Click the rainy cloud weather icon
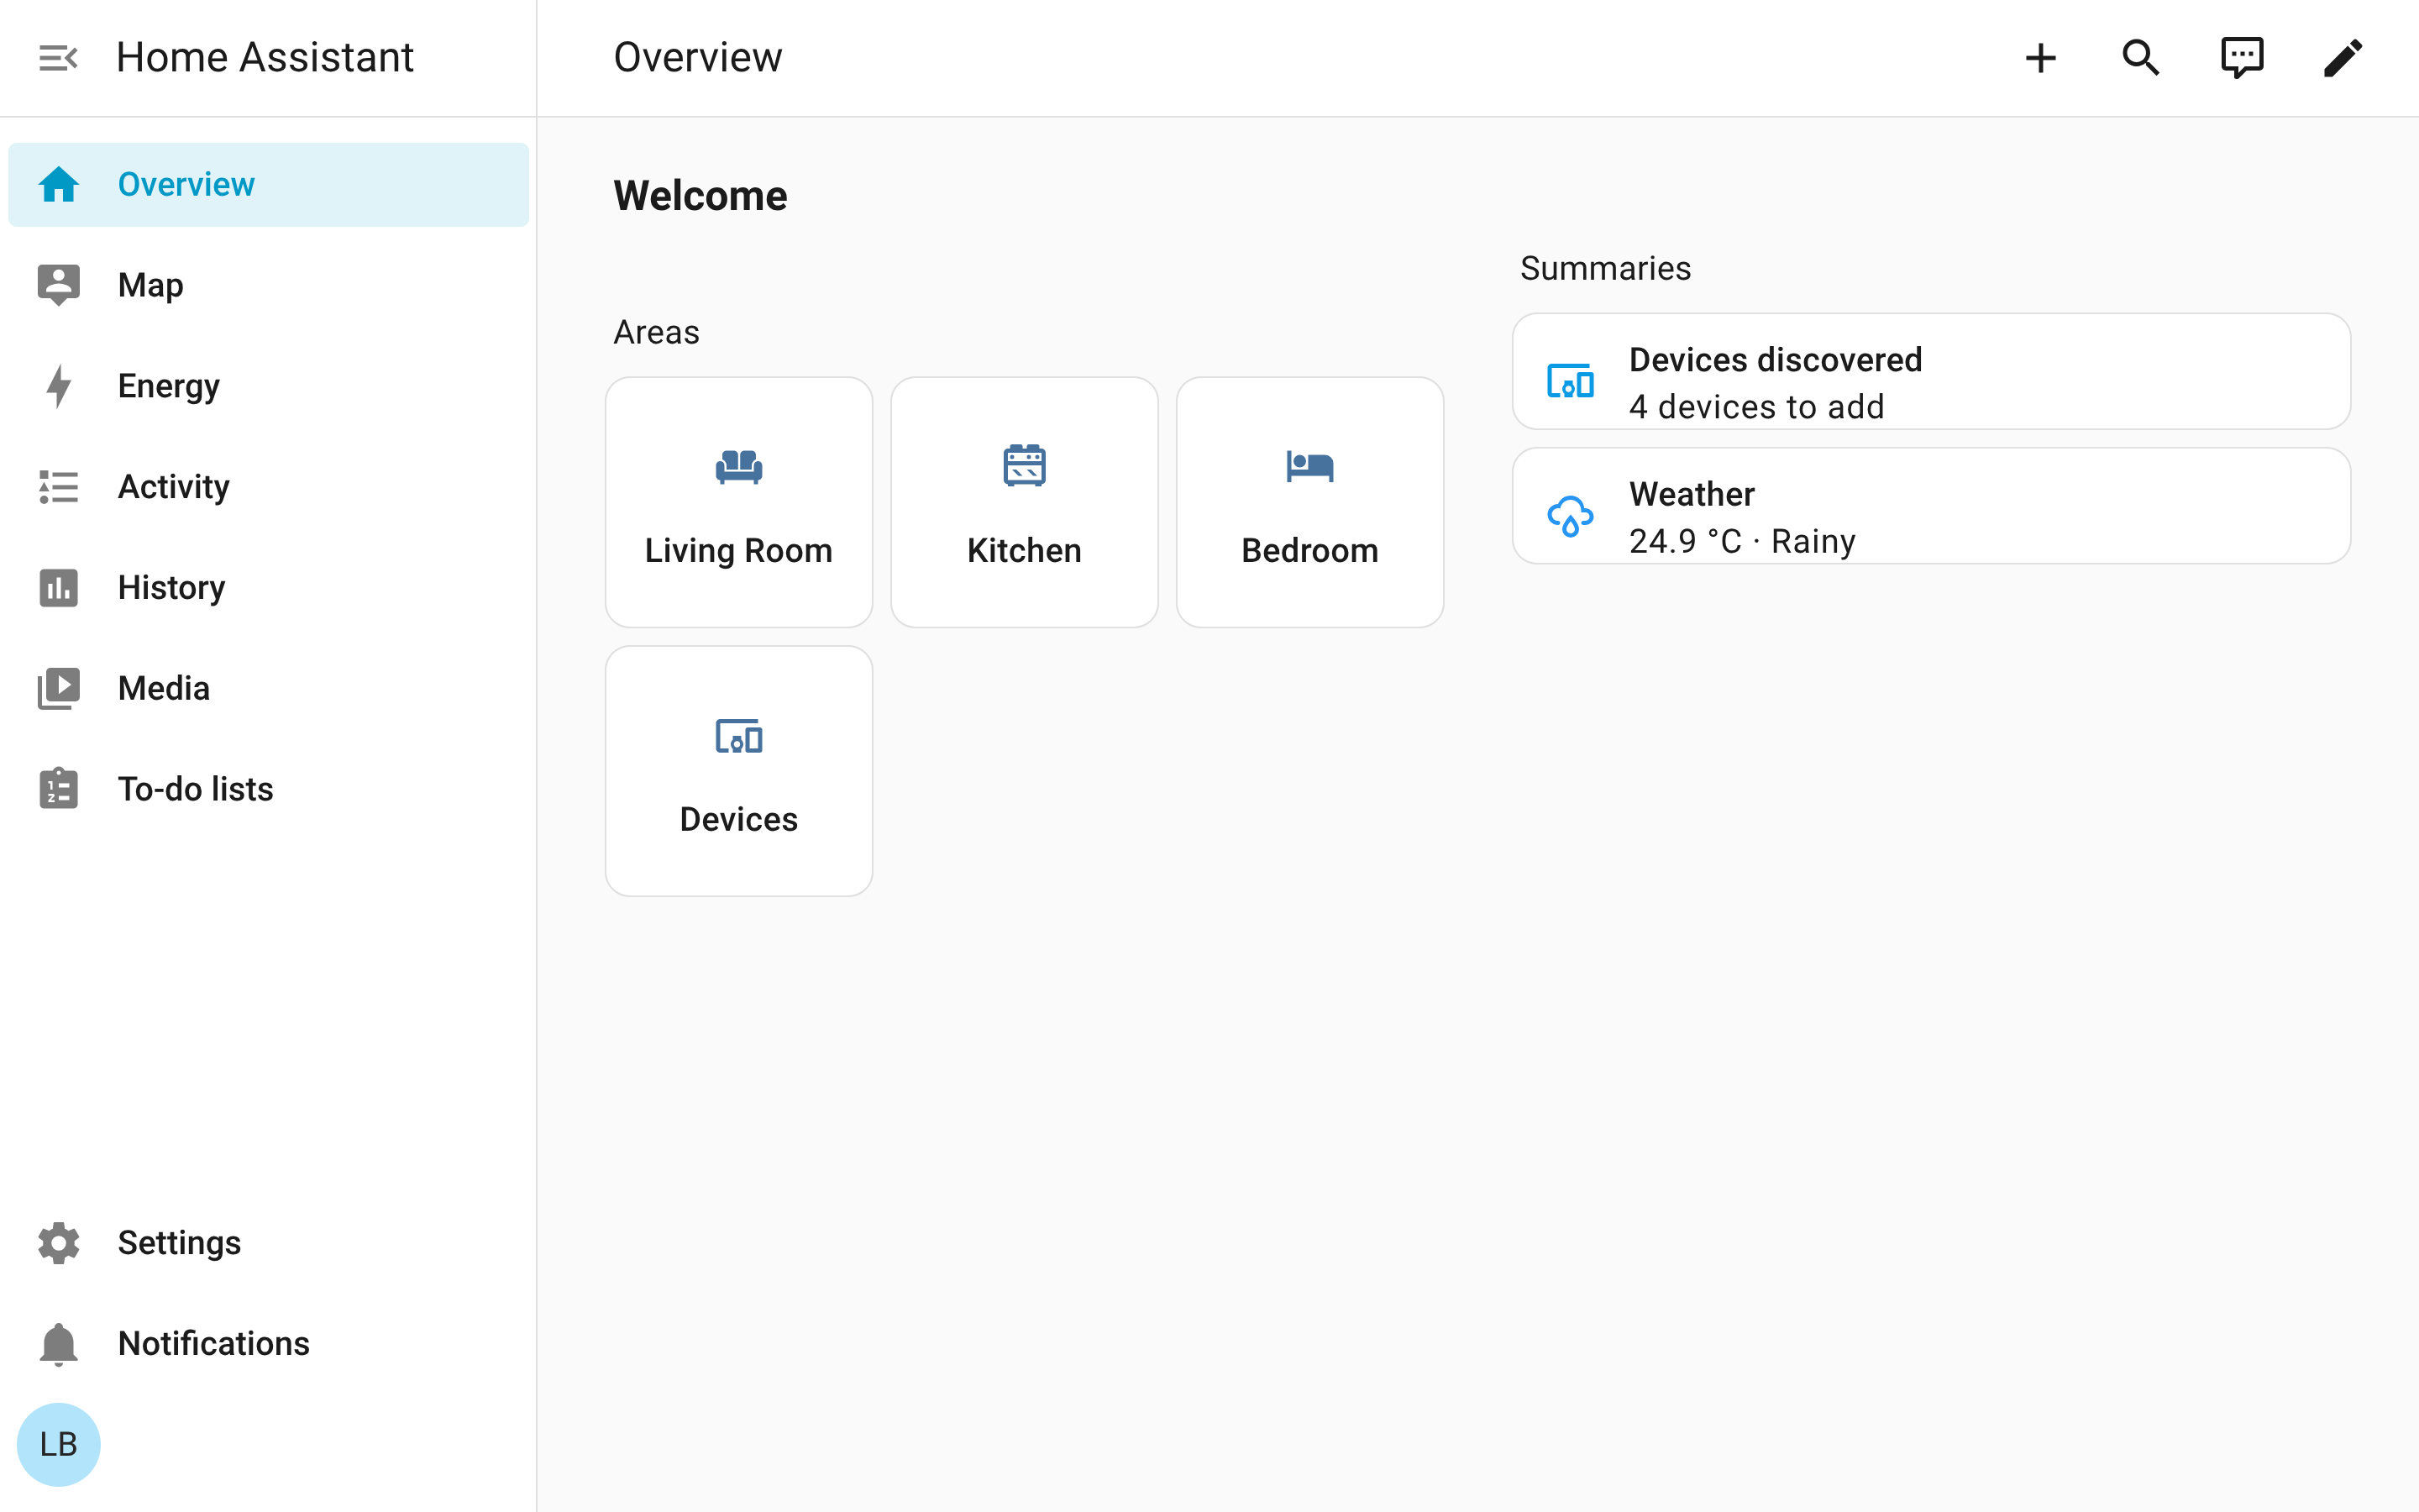Viewport: 2419px width, 1512px height. [x=1571, y=516]
